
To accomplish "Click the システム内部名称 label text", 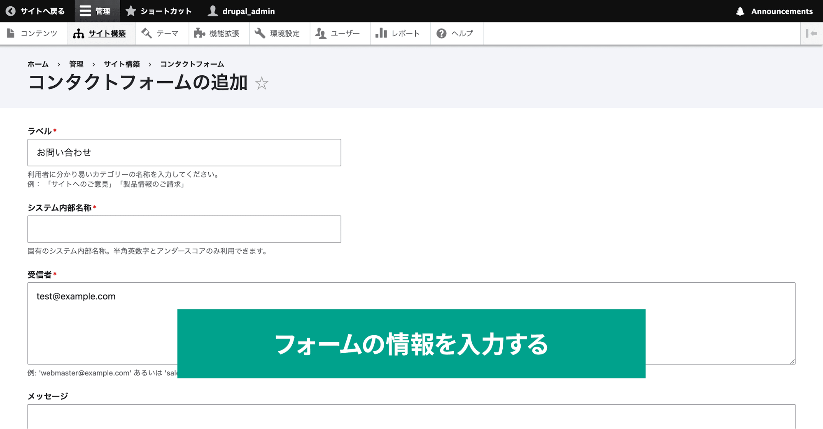I will coord(59,208).
